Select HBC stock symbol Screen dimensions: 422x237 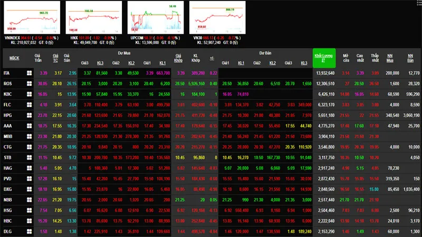[x=7, y=221]
